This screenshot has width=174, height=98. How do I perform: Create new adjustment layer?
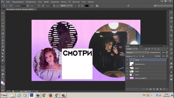[154, 89]
